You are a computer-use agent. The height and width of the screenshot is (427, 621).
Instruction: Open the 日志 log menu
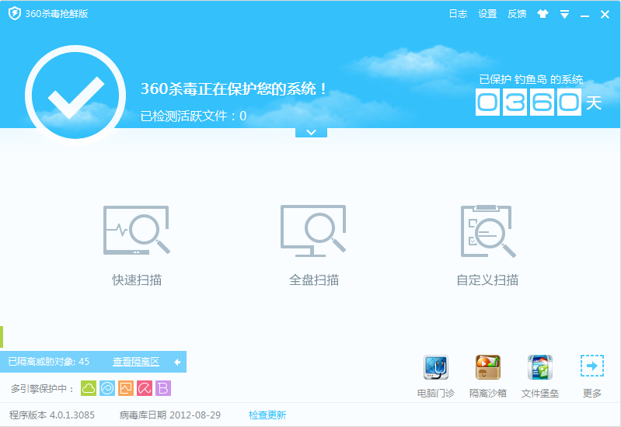coord(458,14)
